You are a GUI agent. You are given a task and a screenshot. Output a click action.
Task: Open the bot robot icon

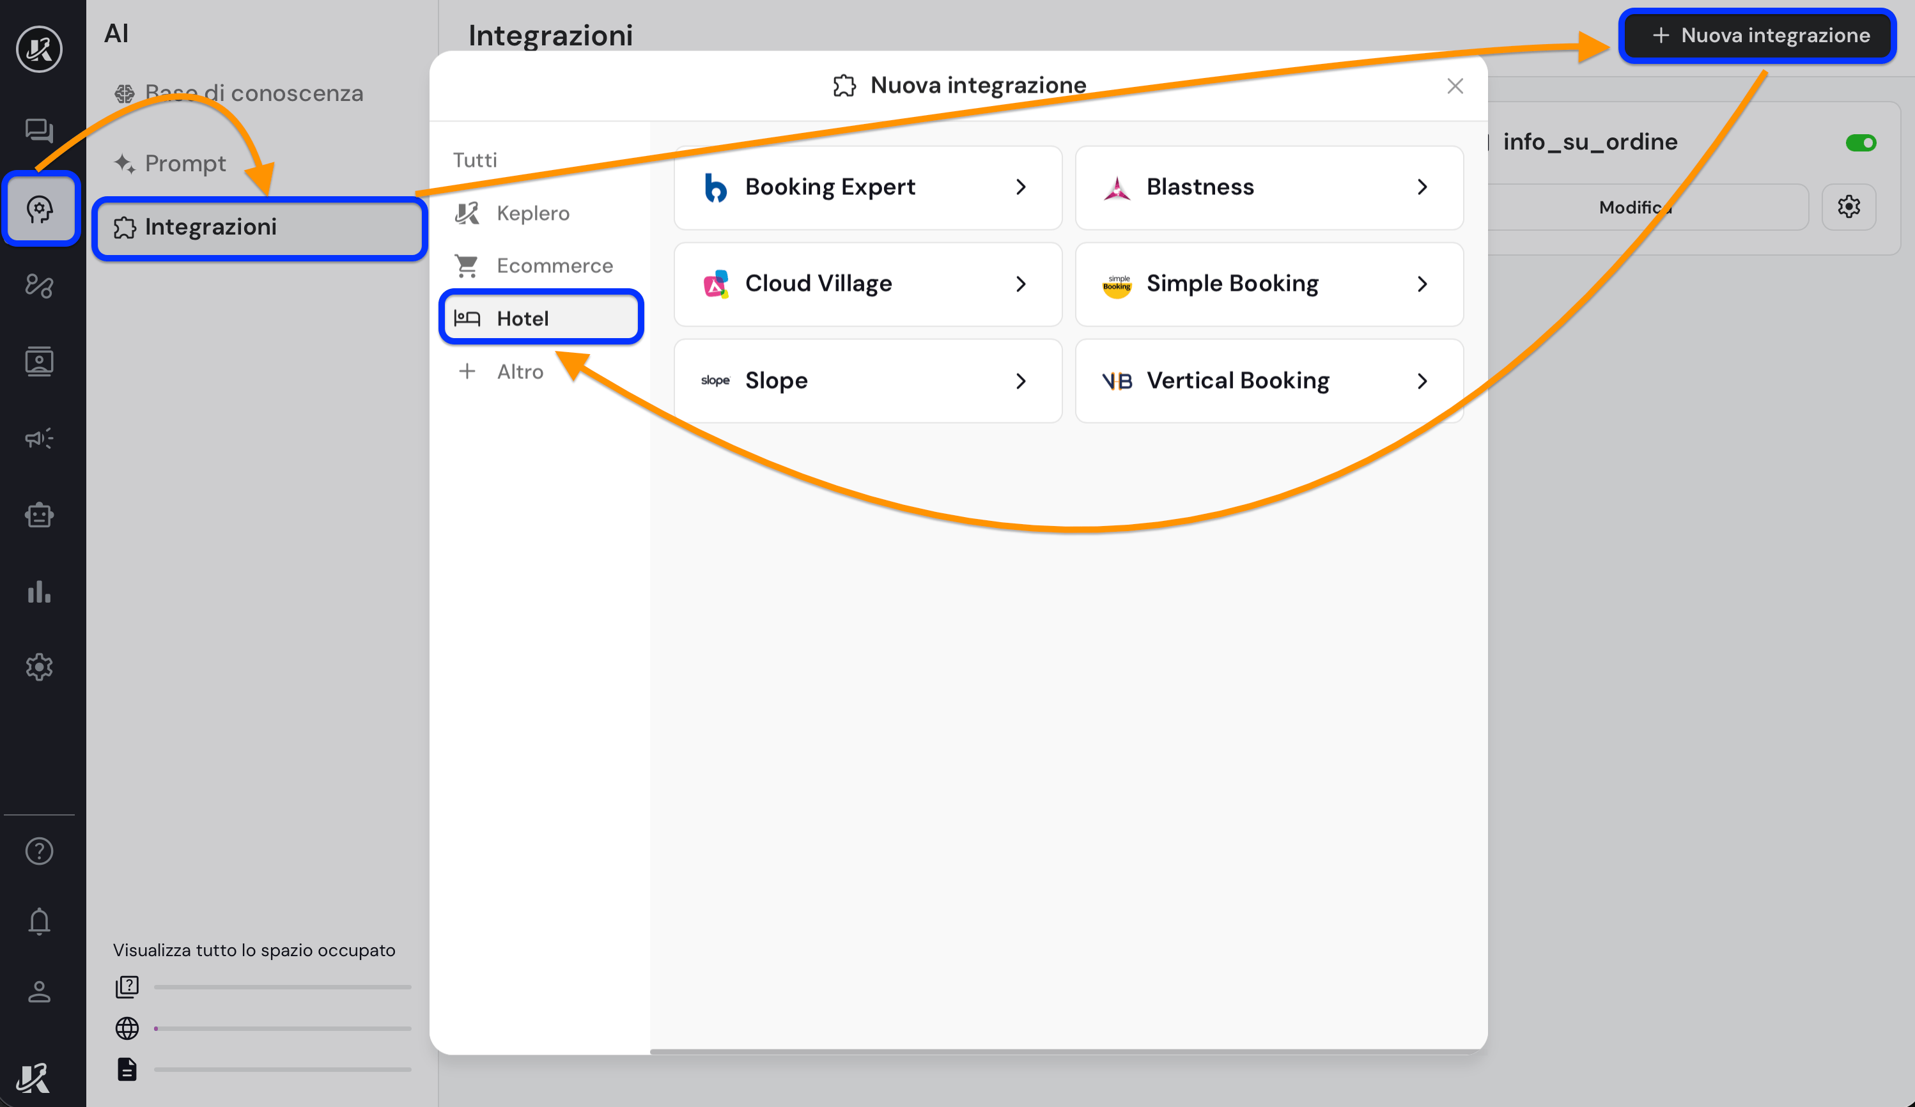coord(39,515)
